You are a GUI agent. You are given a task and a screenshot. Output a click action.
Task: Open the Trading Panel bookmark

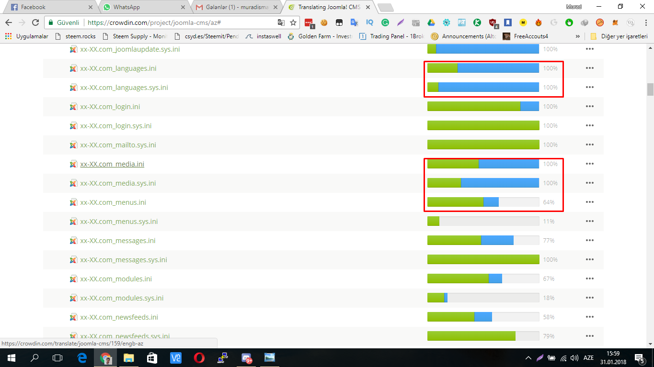click(392, 36)
